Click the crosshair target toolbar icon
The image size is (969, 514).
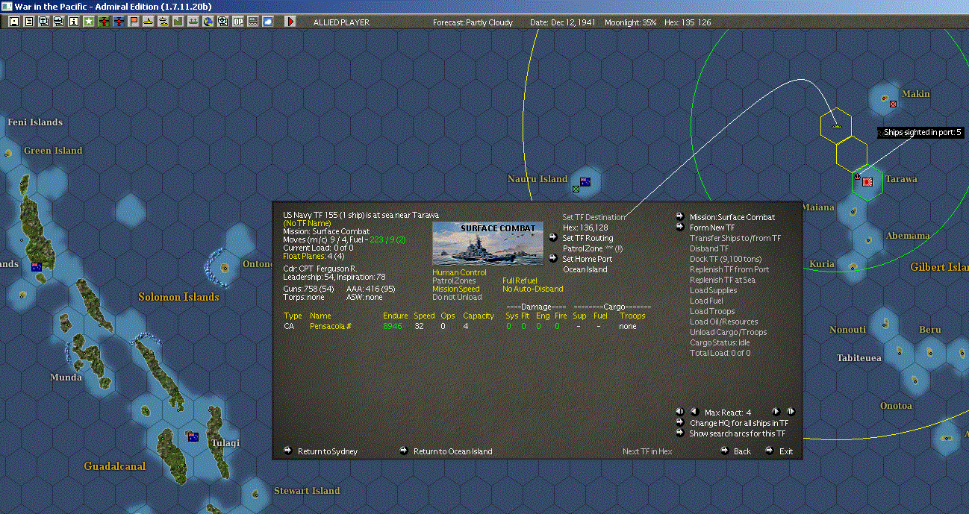[222, 22]
